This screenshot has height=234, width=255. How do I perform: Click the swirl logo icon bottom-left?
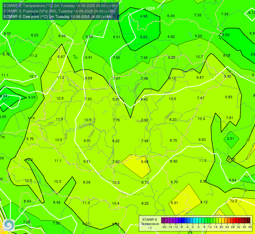[x=9, y=225]
